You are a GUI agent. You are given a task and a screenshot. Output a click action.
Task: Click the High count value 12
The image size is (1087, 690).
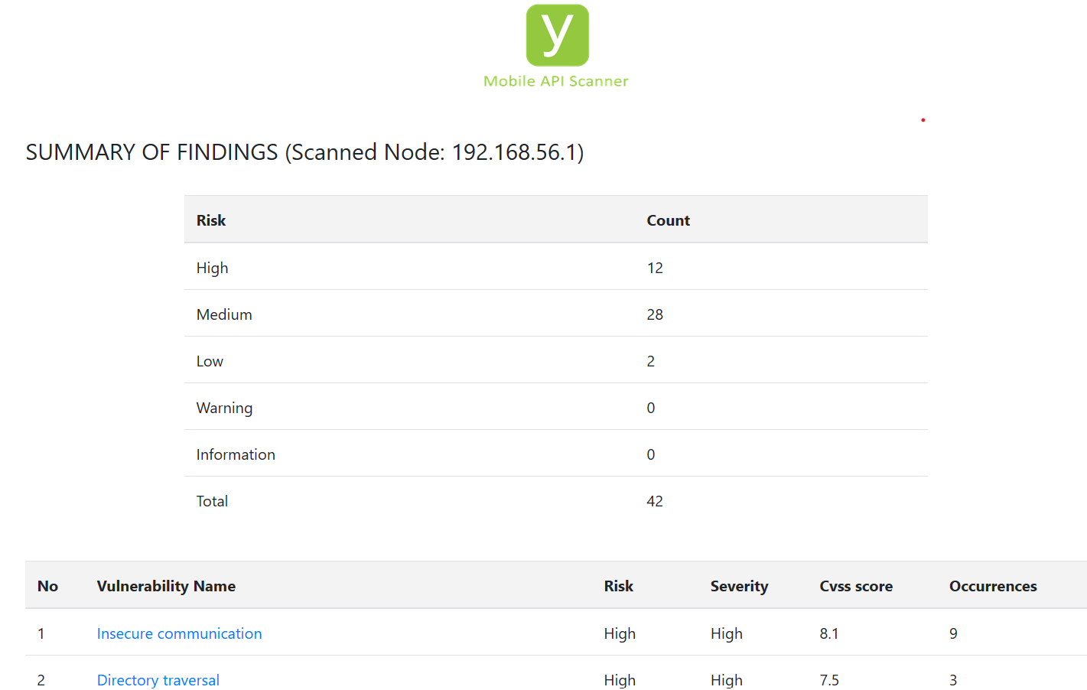pos(655,268)
